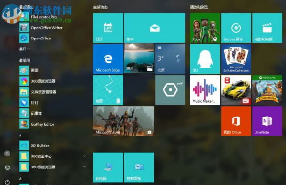
Task: Expand the recently added list
Action: pos(24,49)
